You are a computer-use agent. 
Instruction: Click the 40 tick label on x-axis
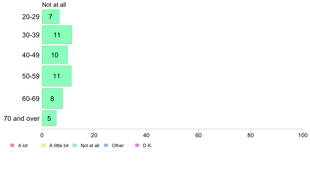(x=146, y=135)
